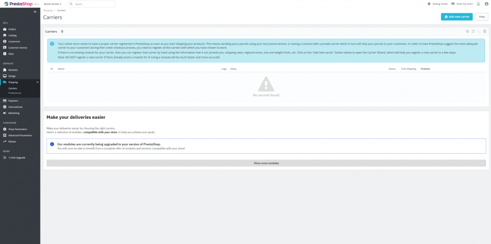This screenshot has height=244, width=491.
Task: Click the add carrier plus icon in panel header
Action: coord(467,31)
